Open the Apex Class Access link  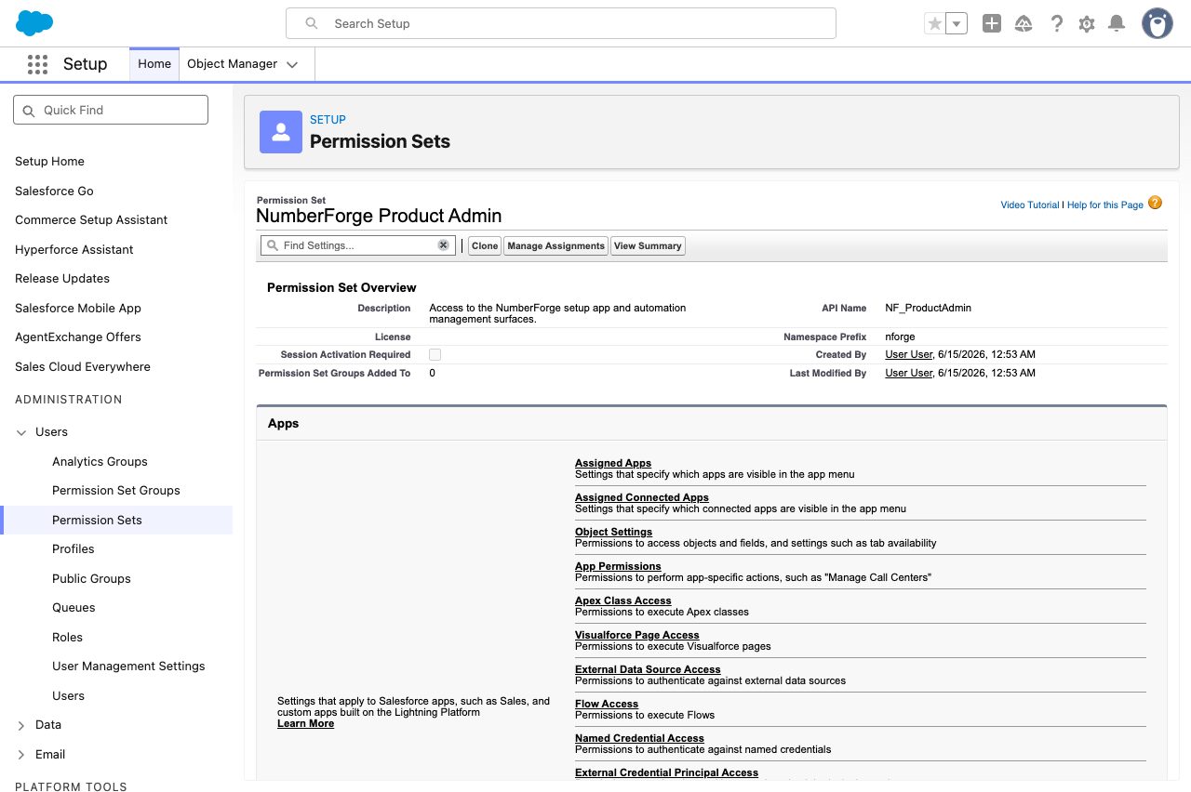coord(623,601)
